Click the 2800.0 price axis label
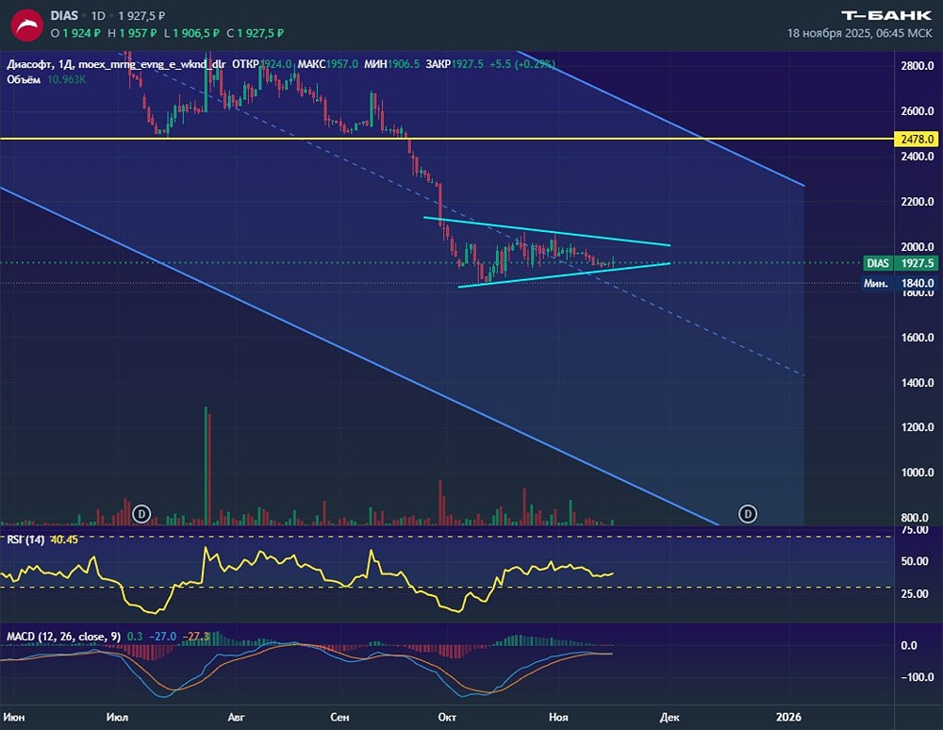 918,65
